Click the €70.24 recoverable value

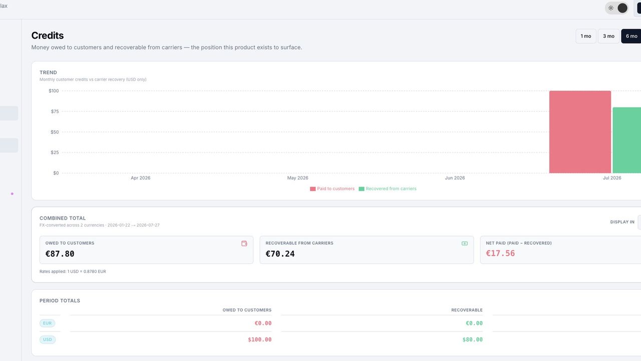[280, 254]
